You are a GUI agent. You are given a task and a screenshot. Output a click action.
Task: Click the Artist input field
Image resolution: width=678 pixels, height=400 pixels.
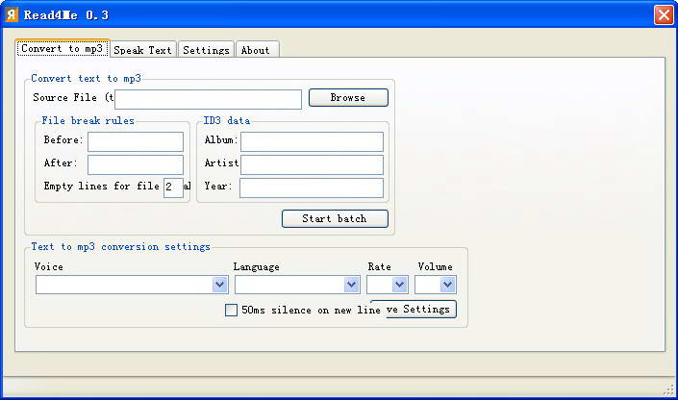312,164
